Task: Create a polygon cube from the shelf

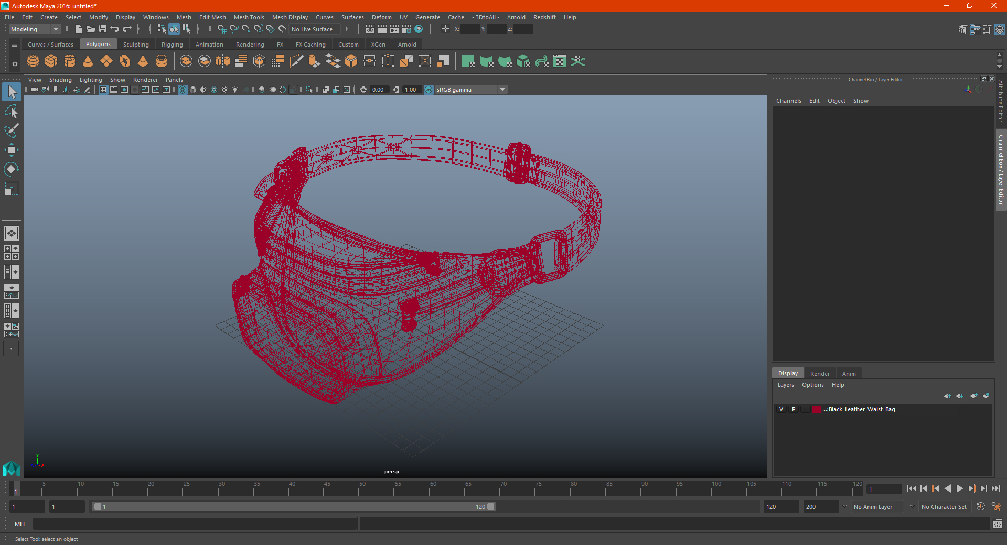Action: (51, 61)
